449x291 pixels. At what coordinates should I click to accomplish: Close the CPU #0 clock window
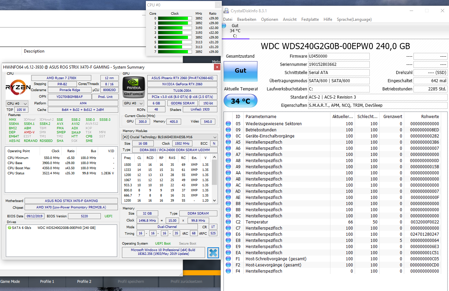217,5
